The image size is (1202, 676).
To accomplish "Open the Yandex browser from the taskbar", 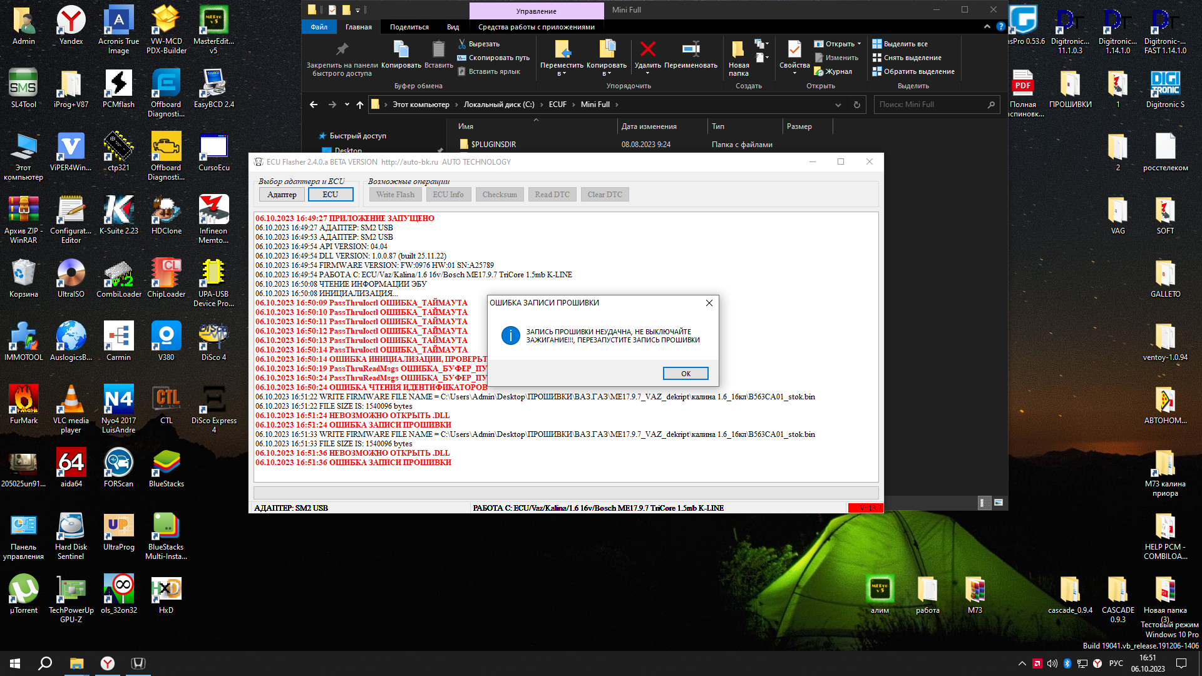I will pyautogui.click(x=108, y=663).
